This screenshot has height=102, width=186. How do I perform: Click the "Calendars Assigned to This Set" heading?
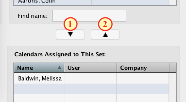tap(60, 54)
